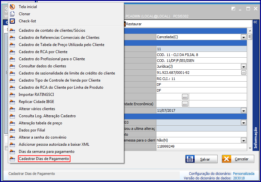Click icon beside Consultar dados do clientes

coord(12,66)
